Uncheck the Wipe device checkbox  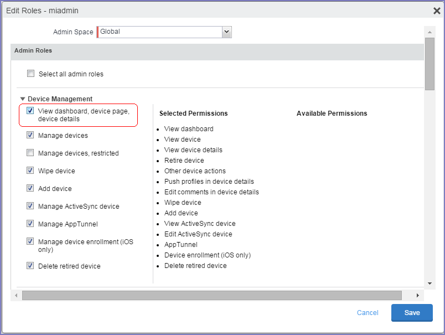point(30,171)
